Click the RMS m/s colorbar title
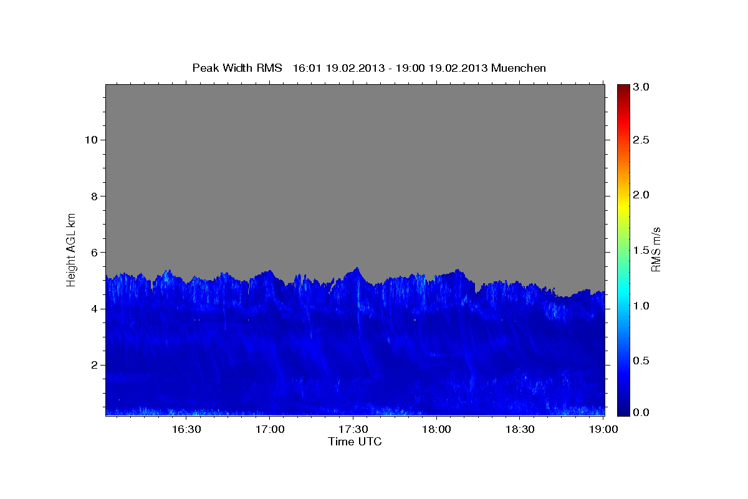The width and height of the screenshot is (748, 499). (656, 249)
